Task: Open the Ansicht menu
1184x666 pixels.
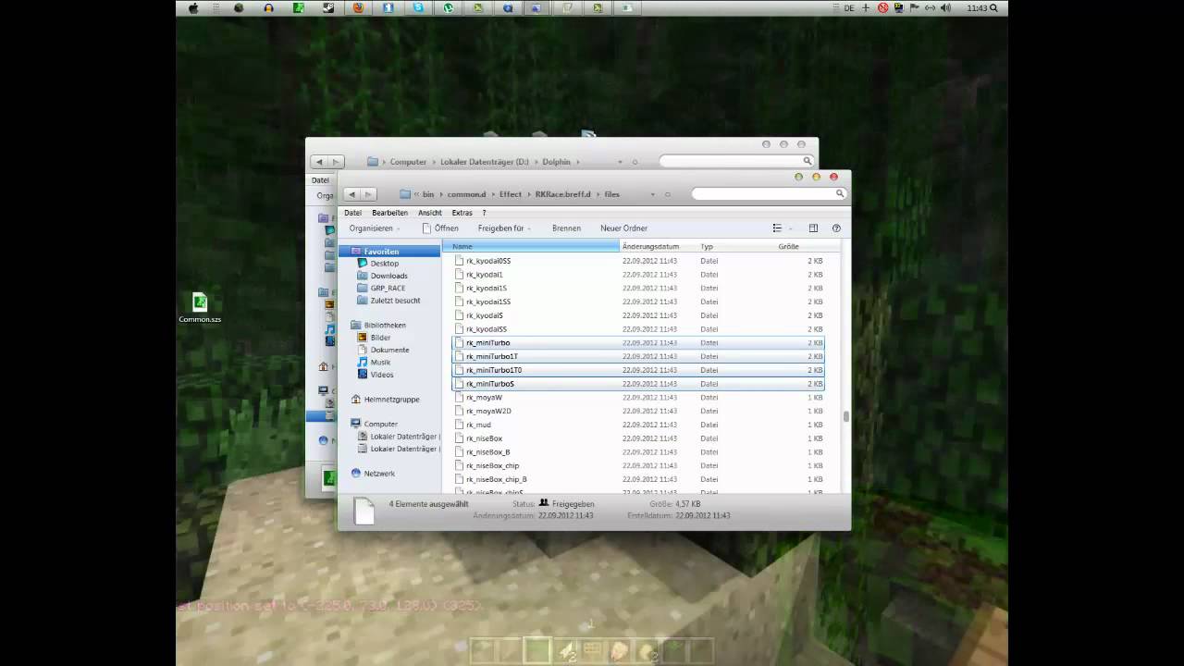Action: 430,213
